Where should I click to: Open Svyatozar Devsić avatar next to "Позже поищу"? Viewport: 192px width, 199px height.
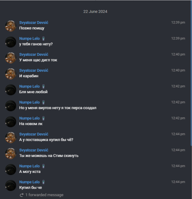11,26
